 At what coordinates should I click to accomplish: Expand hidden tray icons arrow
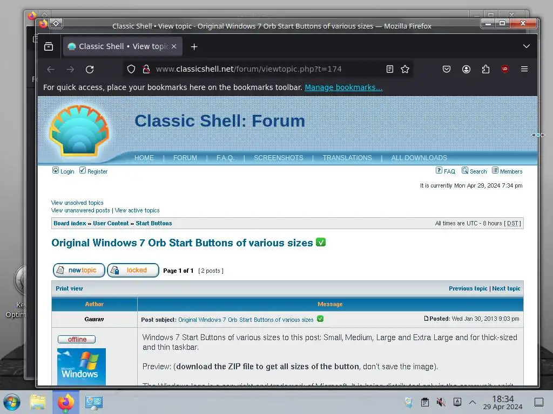point(473,402)
